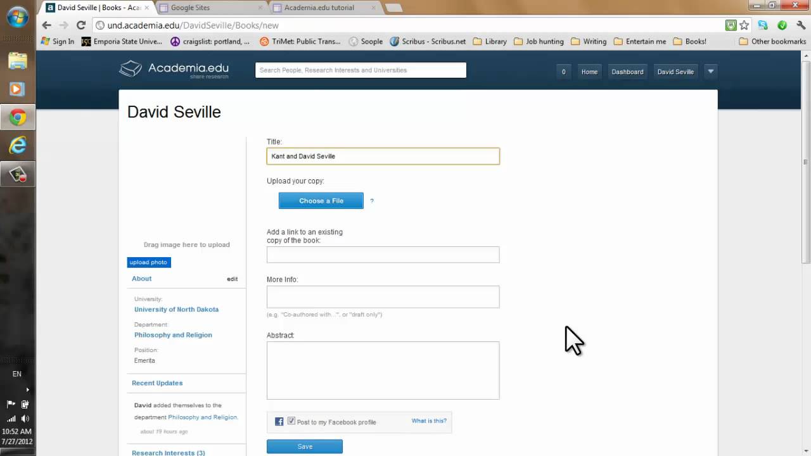Click the green checkmark extension icon
This screenshot has height=456, width=811.
coord(782,25)
